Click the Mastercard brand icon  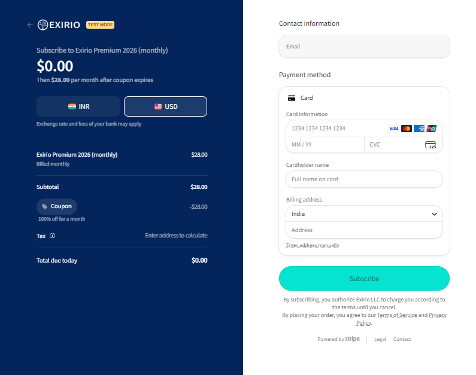click(407, 129)
